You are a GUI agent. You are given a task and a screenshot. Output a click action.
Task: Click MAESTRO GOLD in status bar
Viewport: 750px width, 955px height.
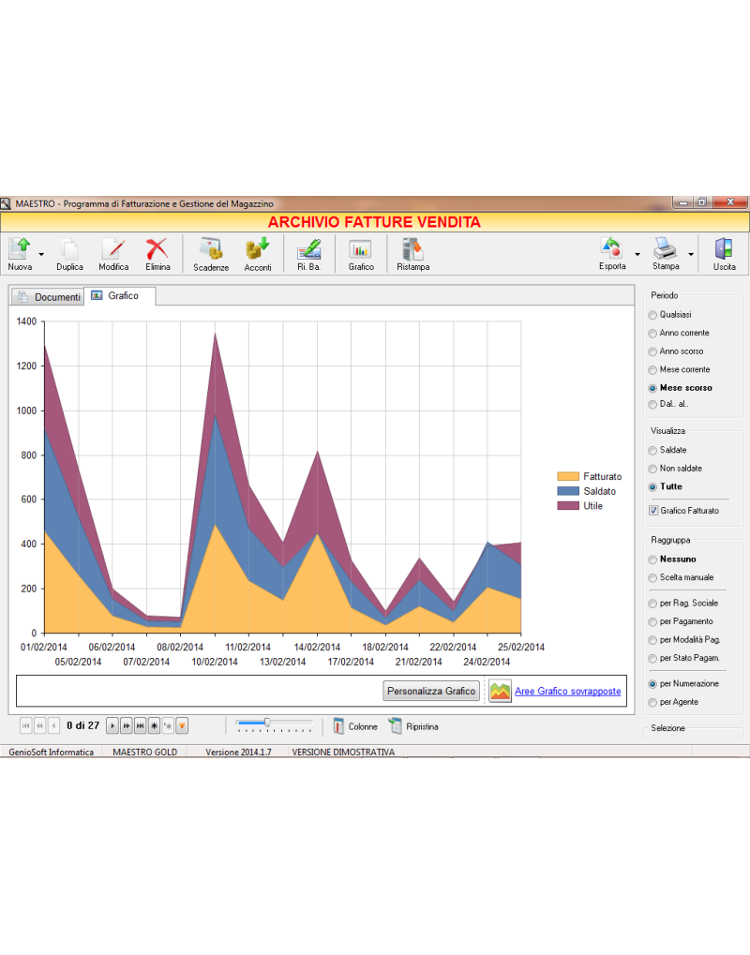click(145, 753)
